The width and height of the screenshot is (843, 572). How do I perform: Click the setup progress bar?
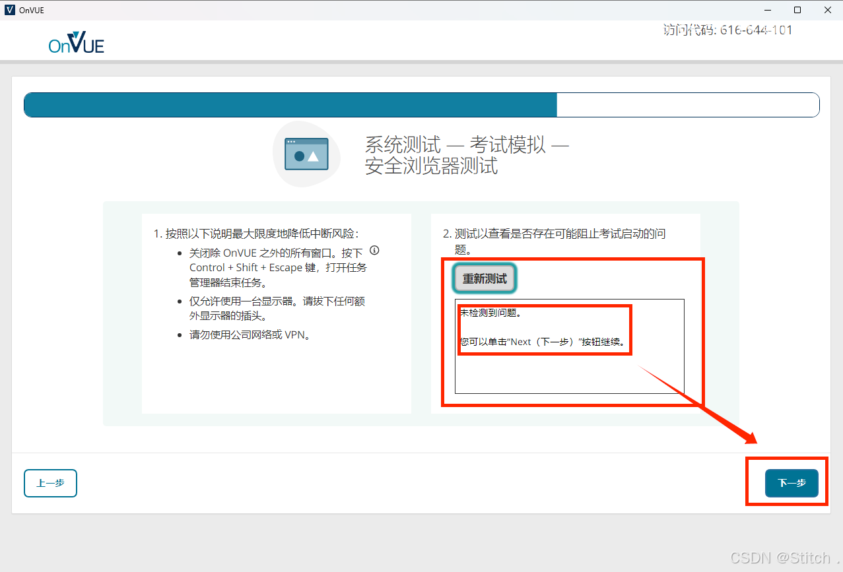pos(422,105)
